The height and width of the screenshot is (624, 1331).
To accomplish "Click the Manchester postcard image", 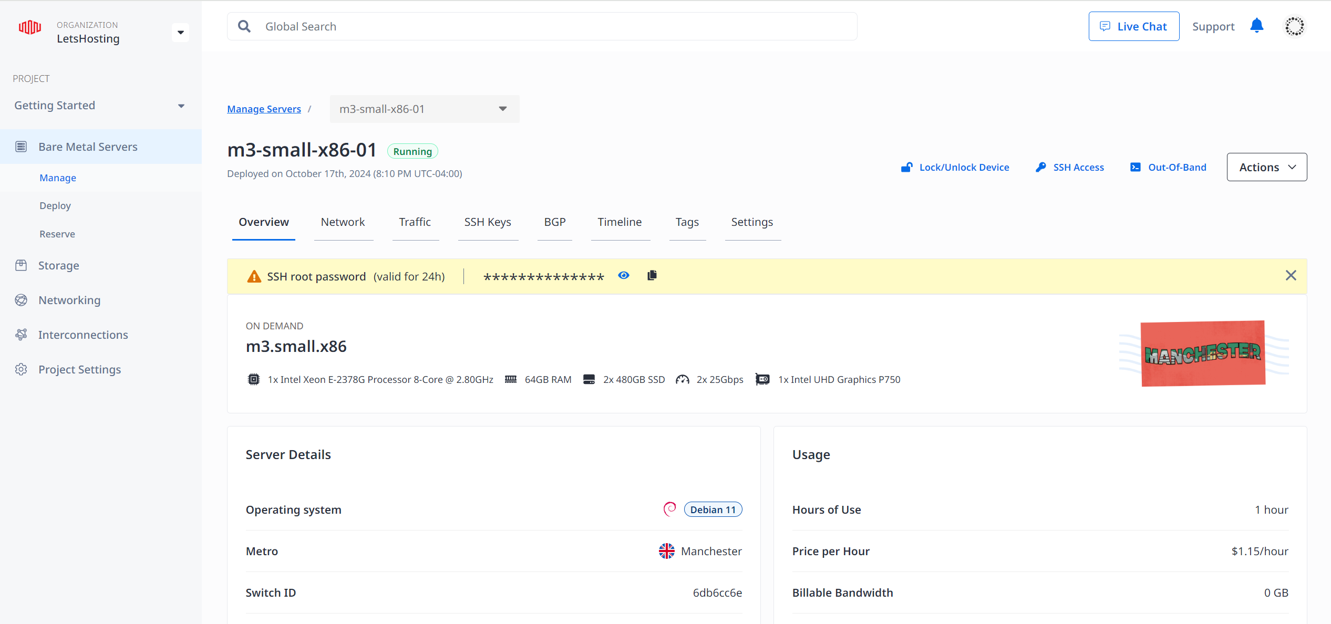I will click(1203, 353).
